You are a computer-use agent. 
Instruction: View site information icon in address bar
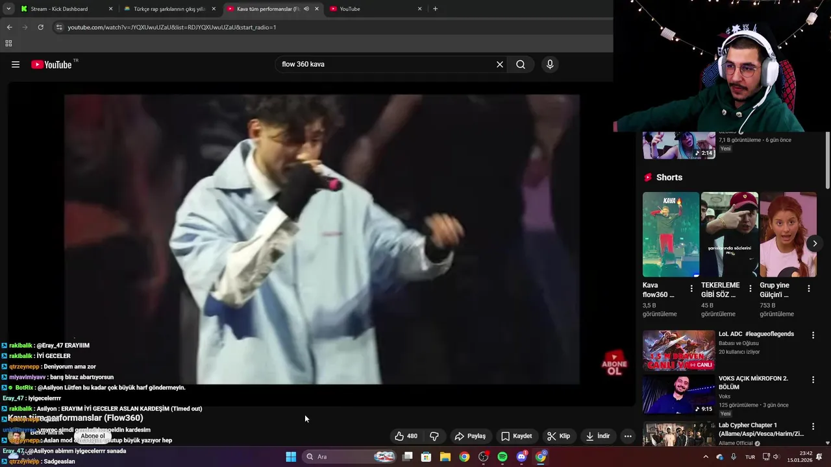click(59, 27)
